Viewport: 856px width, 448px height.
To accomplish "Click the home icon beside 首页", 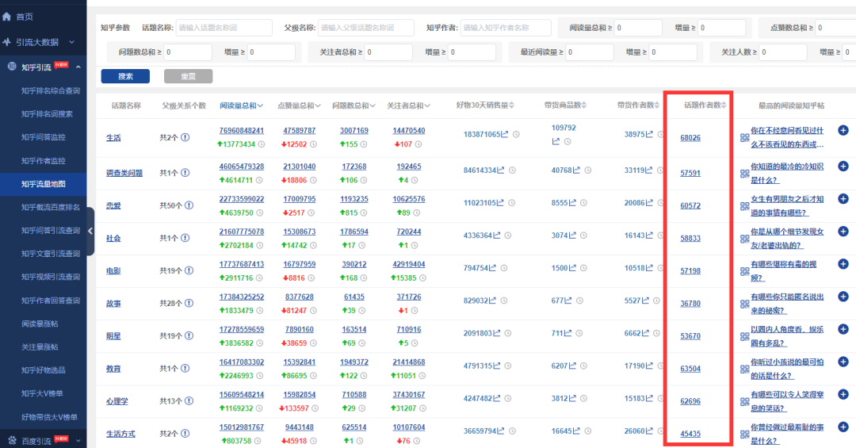I will [6, 17].
